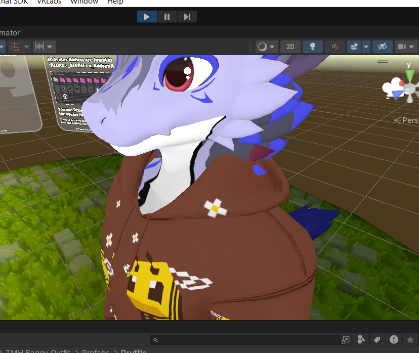Expand the grid snapping options arrow
This screenshot has height=353, width=419.
[26, 47]
